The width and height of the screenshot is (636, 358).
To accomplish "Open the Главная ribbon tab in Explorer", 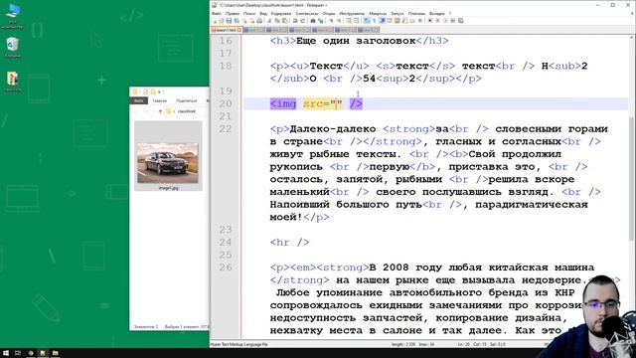I will 160,100.
